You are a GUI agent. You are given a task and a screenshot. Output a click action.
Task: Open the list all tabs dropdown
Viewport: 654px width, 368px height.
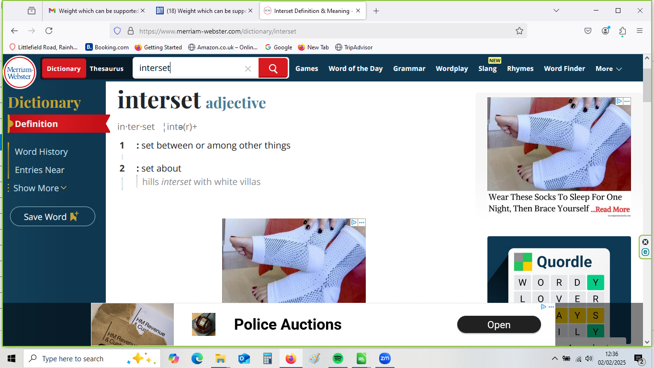pyautogui.click(x=556, y=11)
